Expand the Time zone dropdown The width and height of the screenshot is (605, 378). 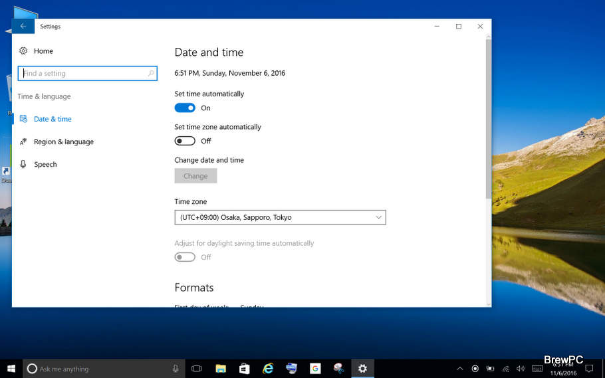pyautogui.click(x=280, y=217)
